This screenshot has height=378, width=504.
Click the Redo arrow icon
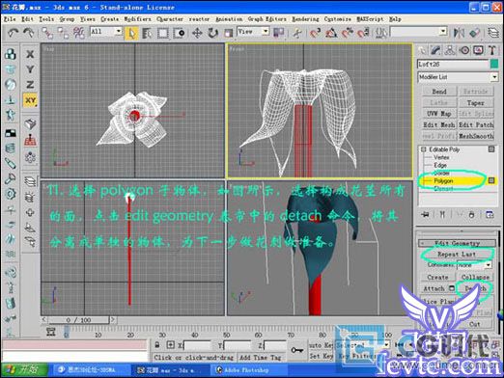coord(29,33)
